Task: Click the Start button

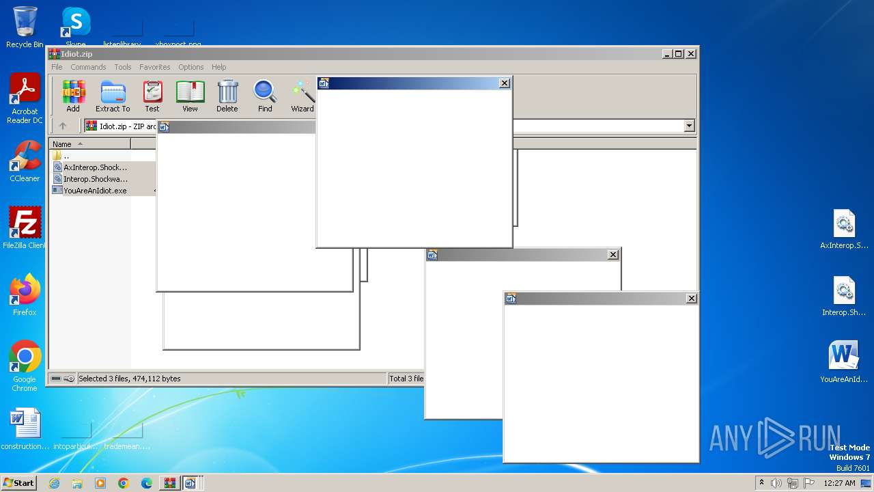Action: pyautogui.click(x=18, y=483)
